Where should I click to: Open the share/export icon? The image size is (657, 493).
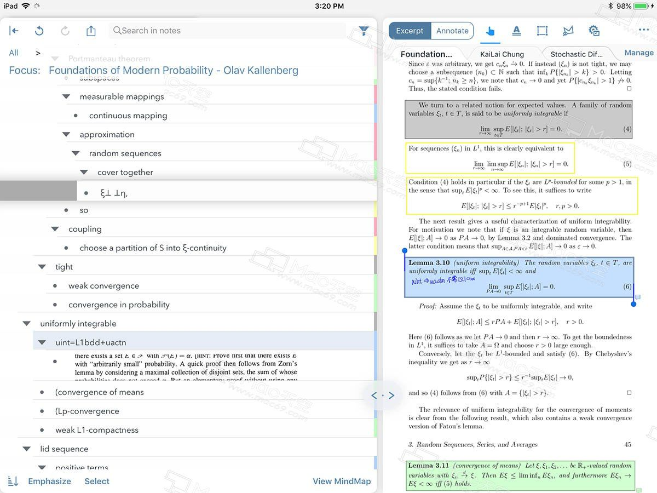pyautogui.click(x=91, y=31)
